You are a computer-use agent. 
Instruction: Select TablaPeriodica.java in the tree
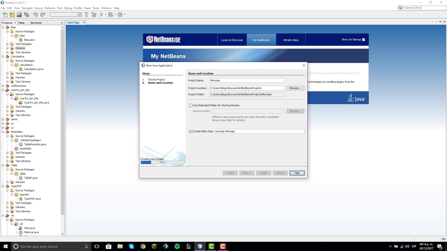click(35, 144)
